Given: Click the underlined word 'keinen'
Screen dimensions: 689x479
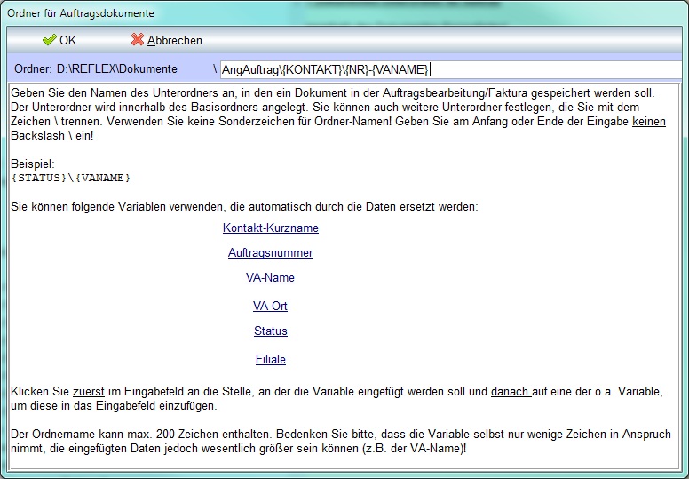Looking at the screenshot, I should coord(648,122).
